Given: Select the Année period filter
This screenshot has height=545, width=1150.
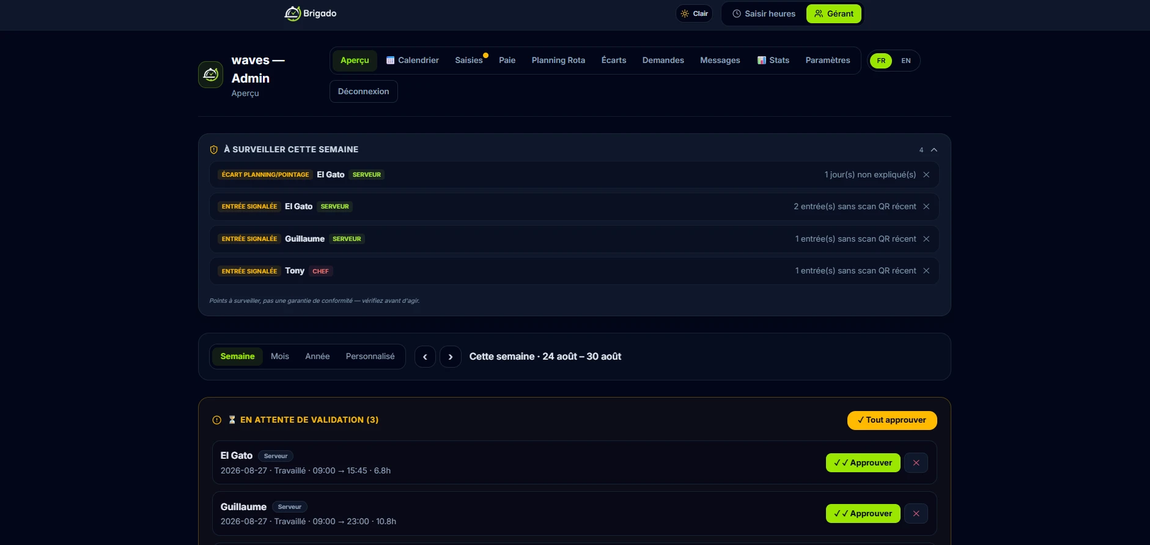Looking at the screenshot, I should [x=317, y=357].
